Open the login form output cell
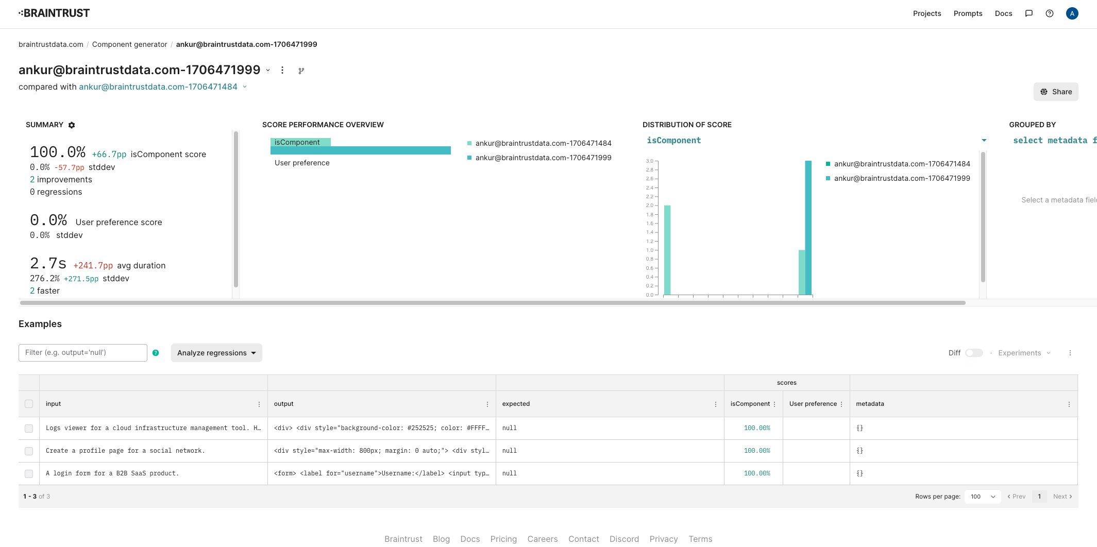Viewport: 1097px width, 547px height. click(382, 473)
